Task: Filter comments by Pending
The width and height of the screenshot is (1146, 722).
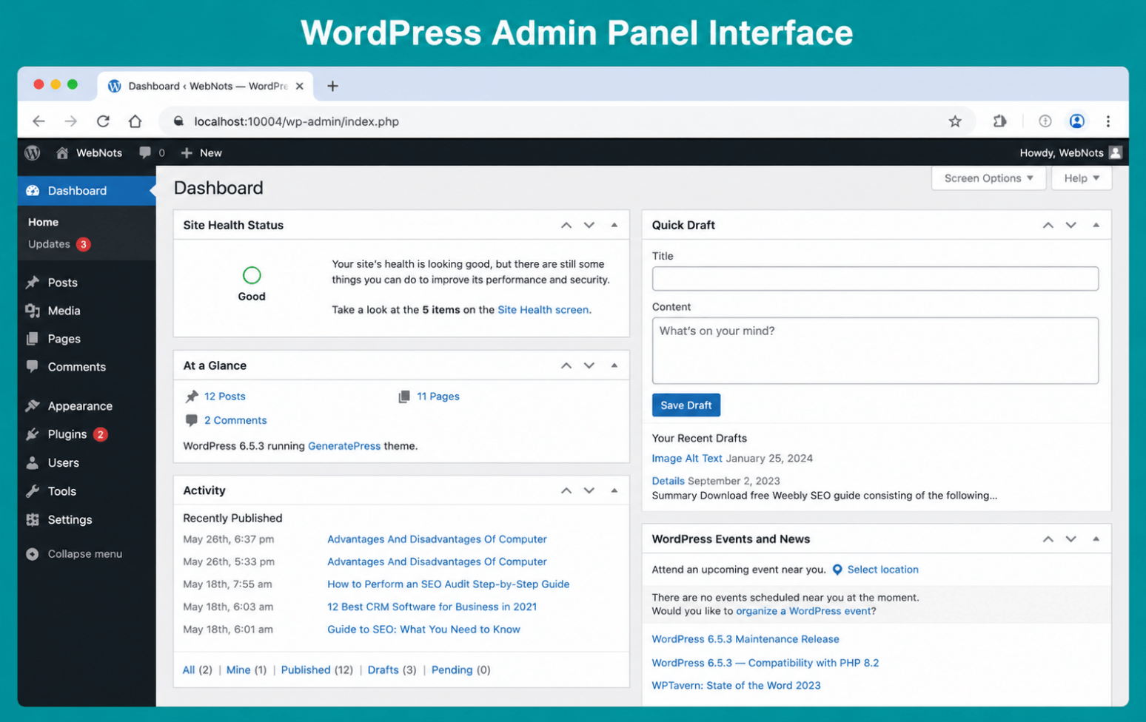Action: (x=452, y=670)
